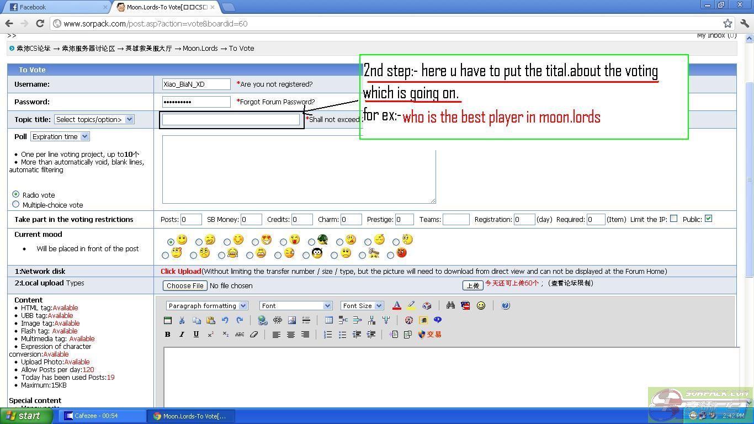Uncheck the Public checkbox

[x=708, y=219]
